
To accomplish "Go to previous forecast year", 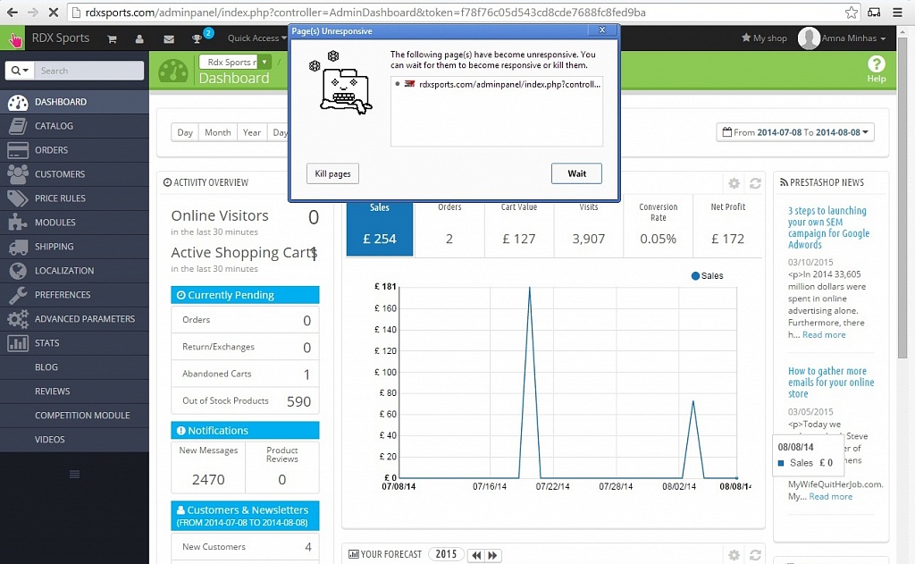I will (x=476, y=555).
